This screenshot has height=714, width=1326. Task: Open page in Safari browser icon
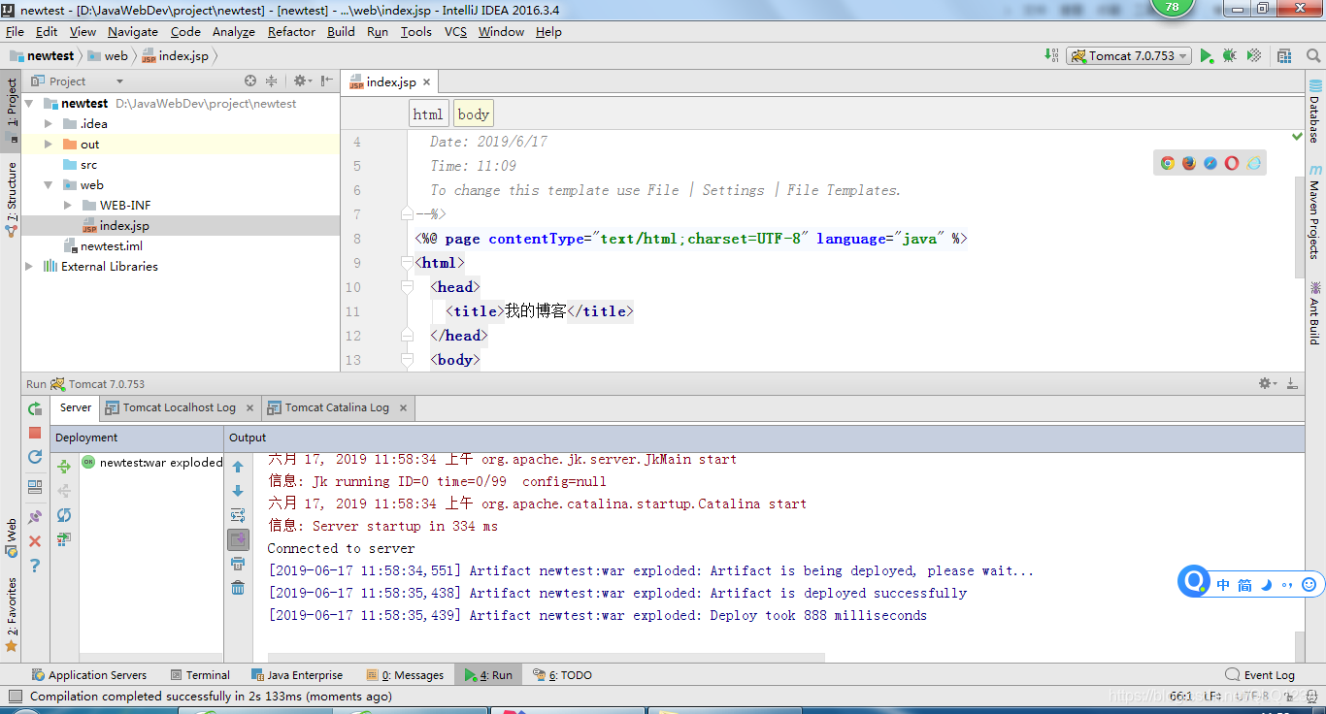pos(1210,163)
